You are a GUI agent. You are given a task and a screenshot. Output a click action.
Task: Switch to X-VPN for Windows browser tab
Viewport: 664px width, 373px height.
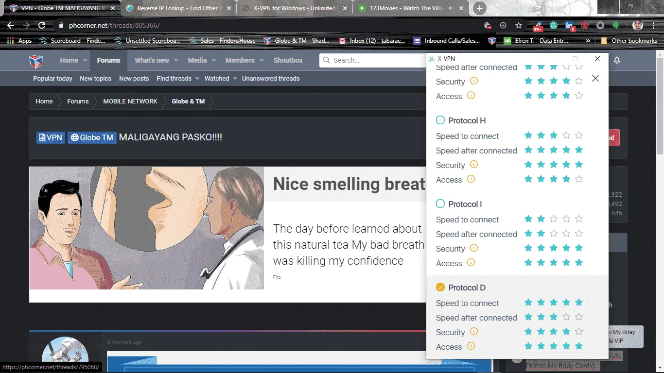pos(294,8)
